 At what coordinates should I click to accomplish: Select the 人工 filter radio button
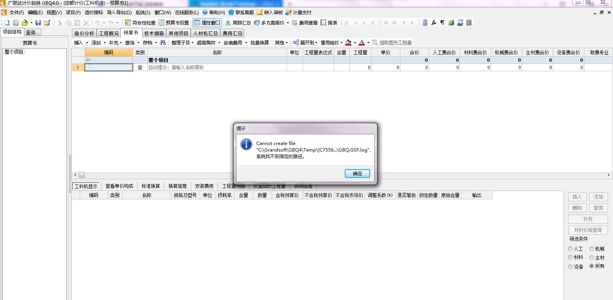point(570,249)
